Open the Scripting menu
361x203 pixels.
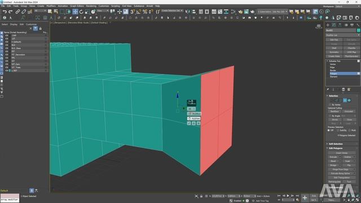[x=115, y=6]
